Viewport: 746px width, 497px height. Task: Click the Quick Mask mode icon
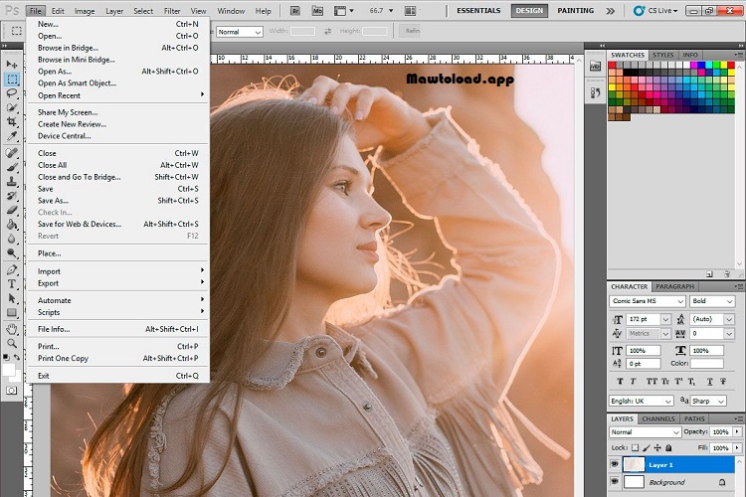tap(11, 391)
